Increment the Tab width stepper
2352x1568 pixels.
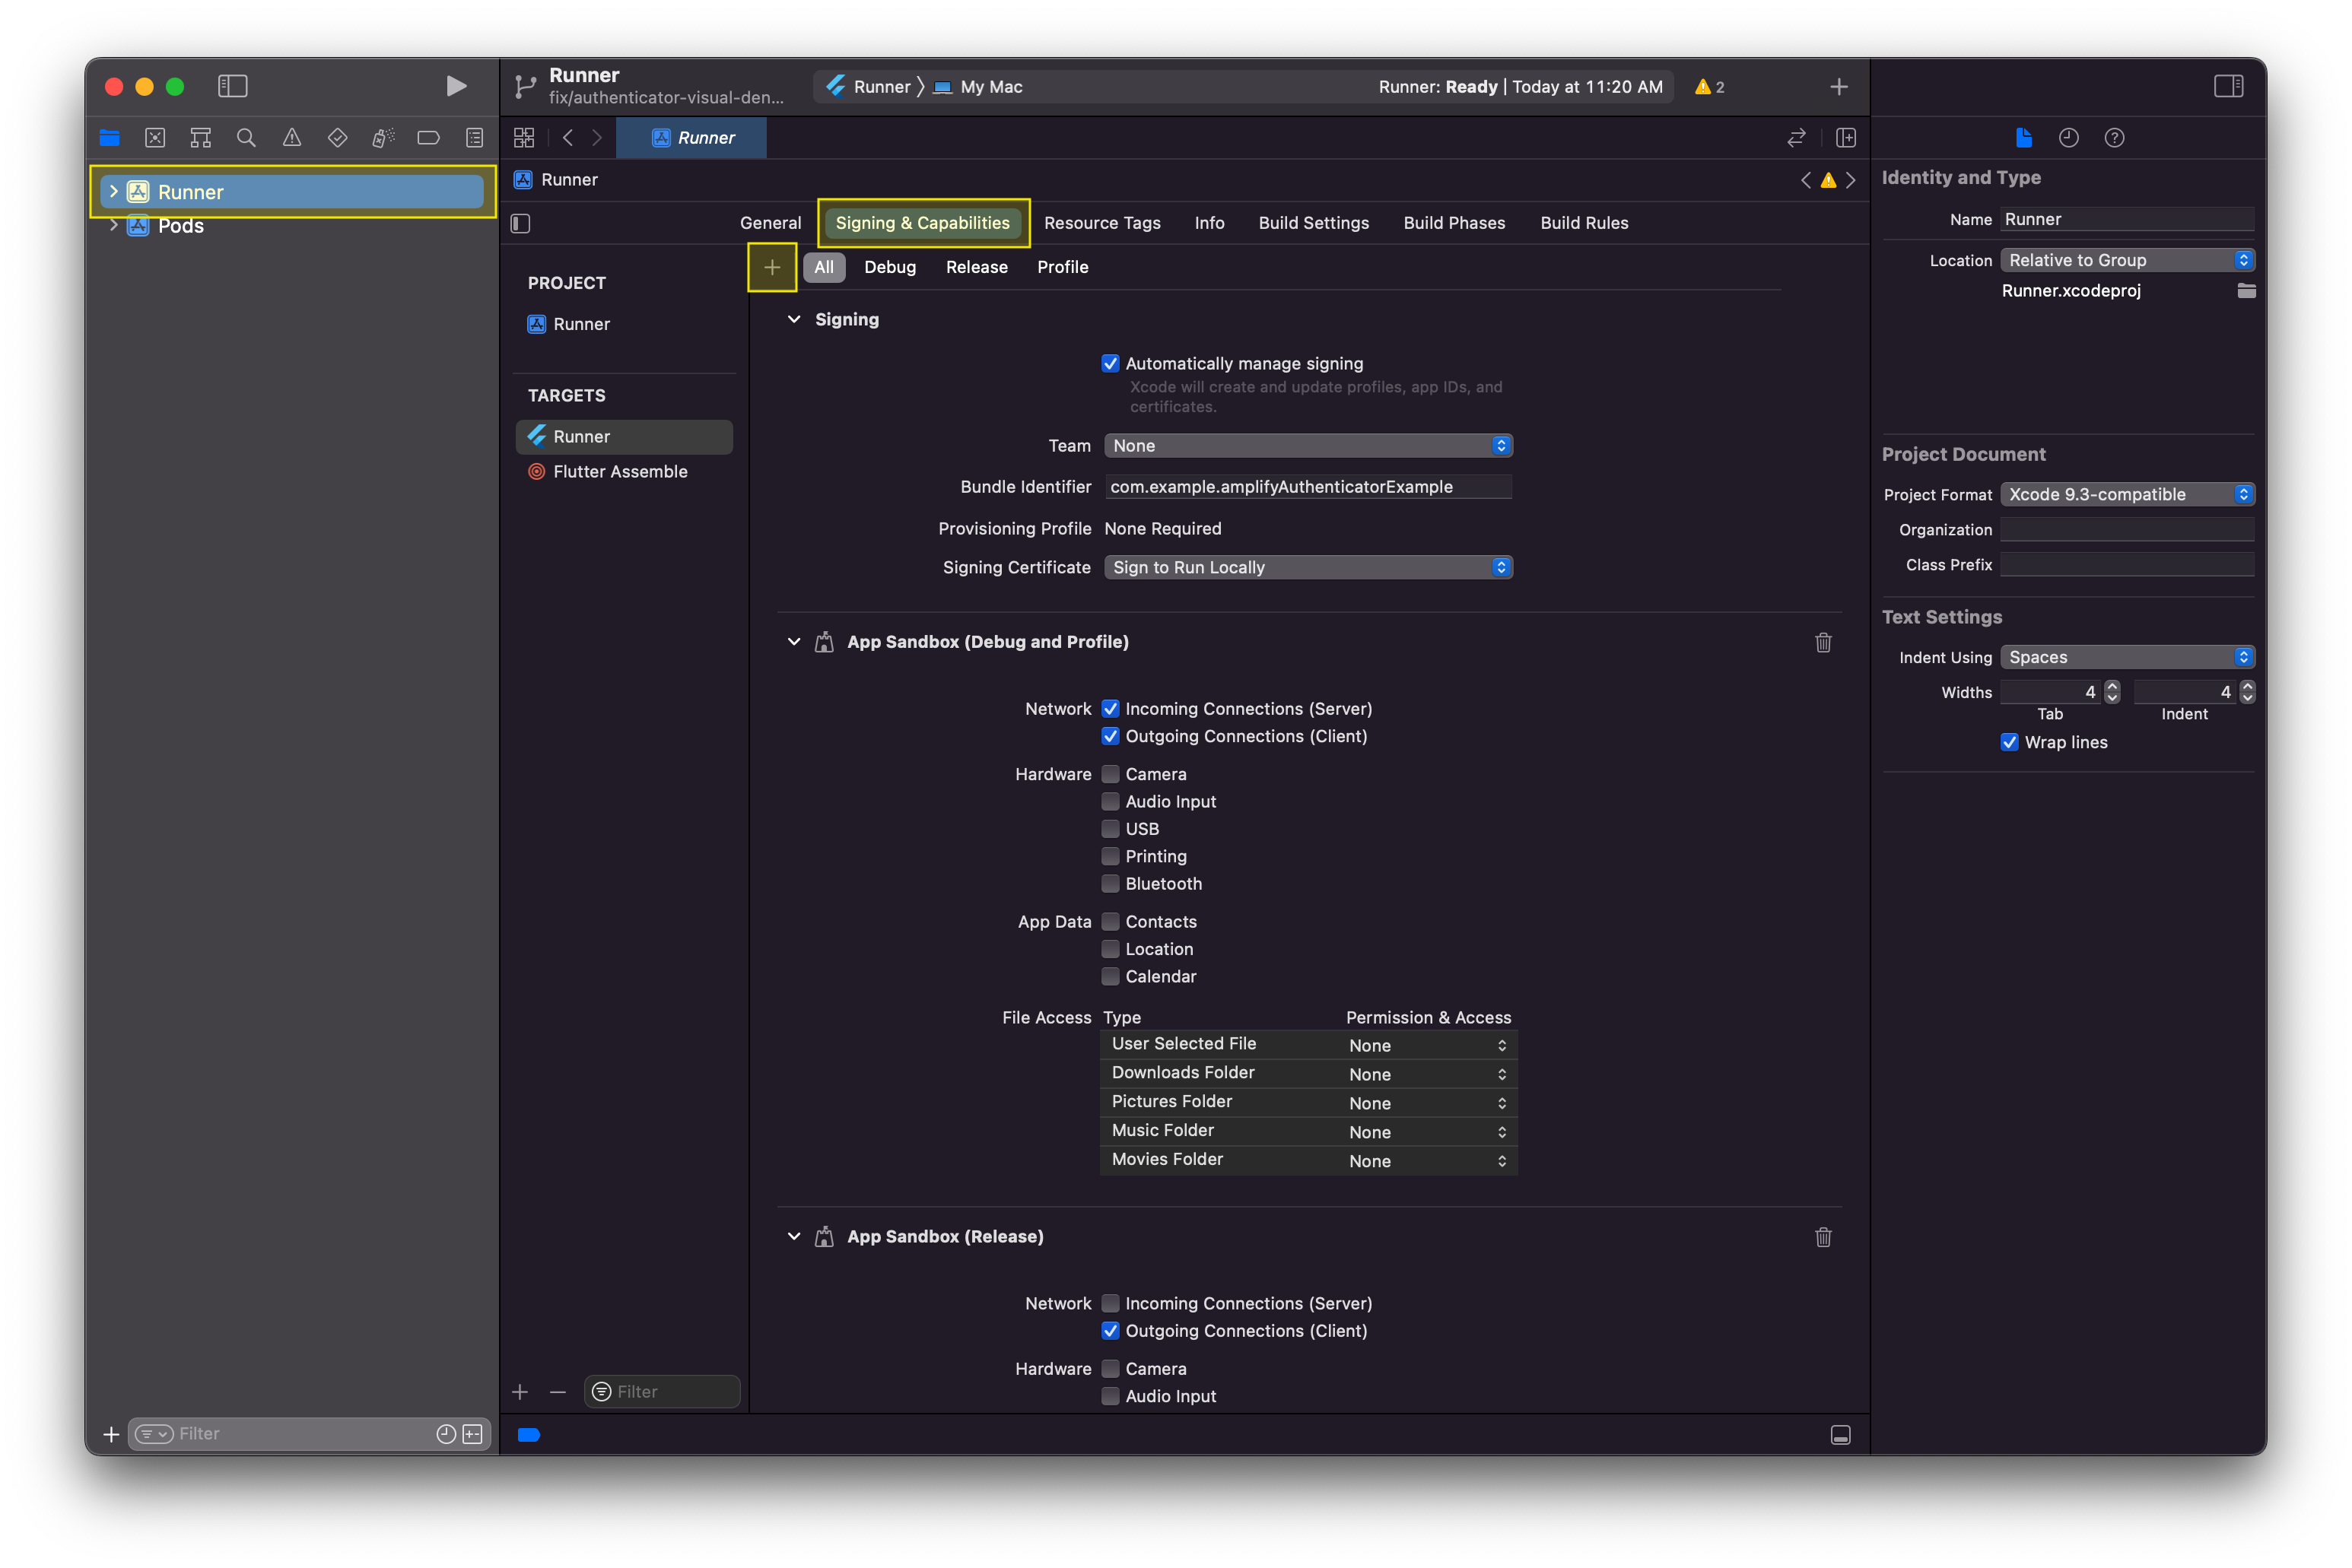[x=2112, y=687]
